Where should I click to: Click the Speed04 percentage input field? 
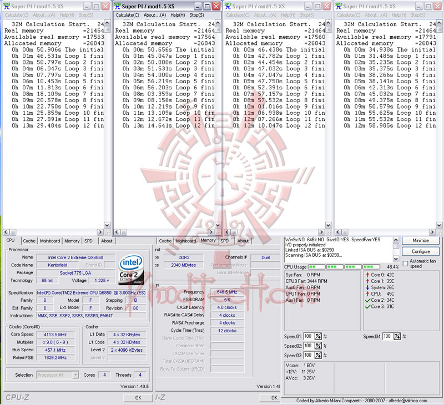[388, 336]
